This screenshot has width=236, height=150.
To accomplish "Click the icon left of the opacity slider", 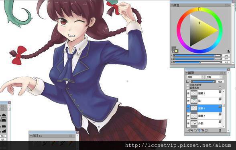I will click(x=187, y=82).
